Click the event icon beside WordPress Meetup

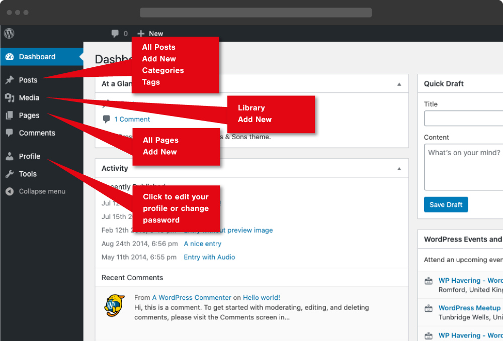pos(429,308)
